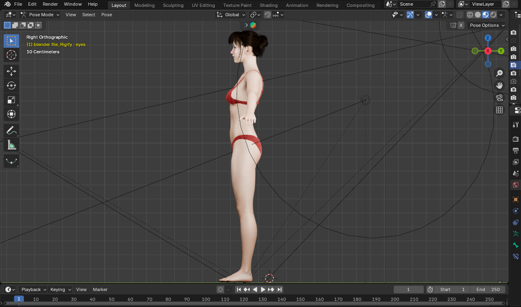The width and height of the screenshot is (521, 307).
Task: Open the Playback dropdown in timeline
Action: 33,290
